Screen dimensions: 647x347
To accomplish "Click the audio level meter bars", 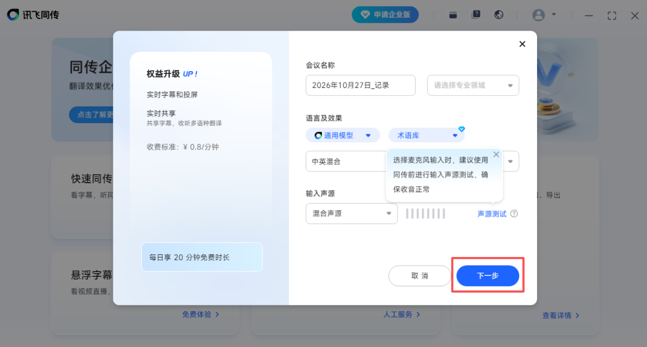I will [425, 213].
